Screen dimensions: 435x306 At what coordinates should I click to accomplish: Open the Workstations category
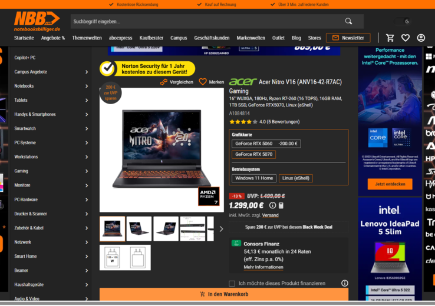click(26, 157)
